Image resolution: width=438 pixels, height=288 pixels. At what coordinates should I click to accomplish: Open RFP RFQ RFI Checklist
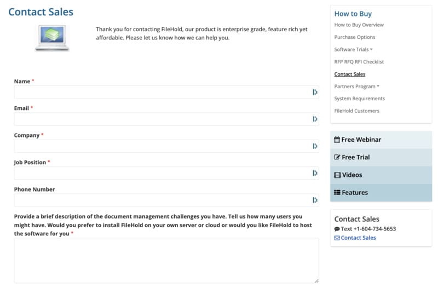359,62
